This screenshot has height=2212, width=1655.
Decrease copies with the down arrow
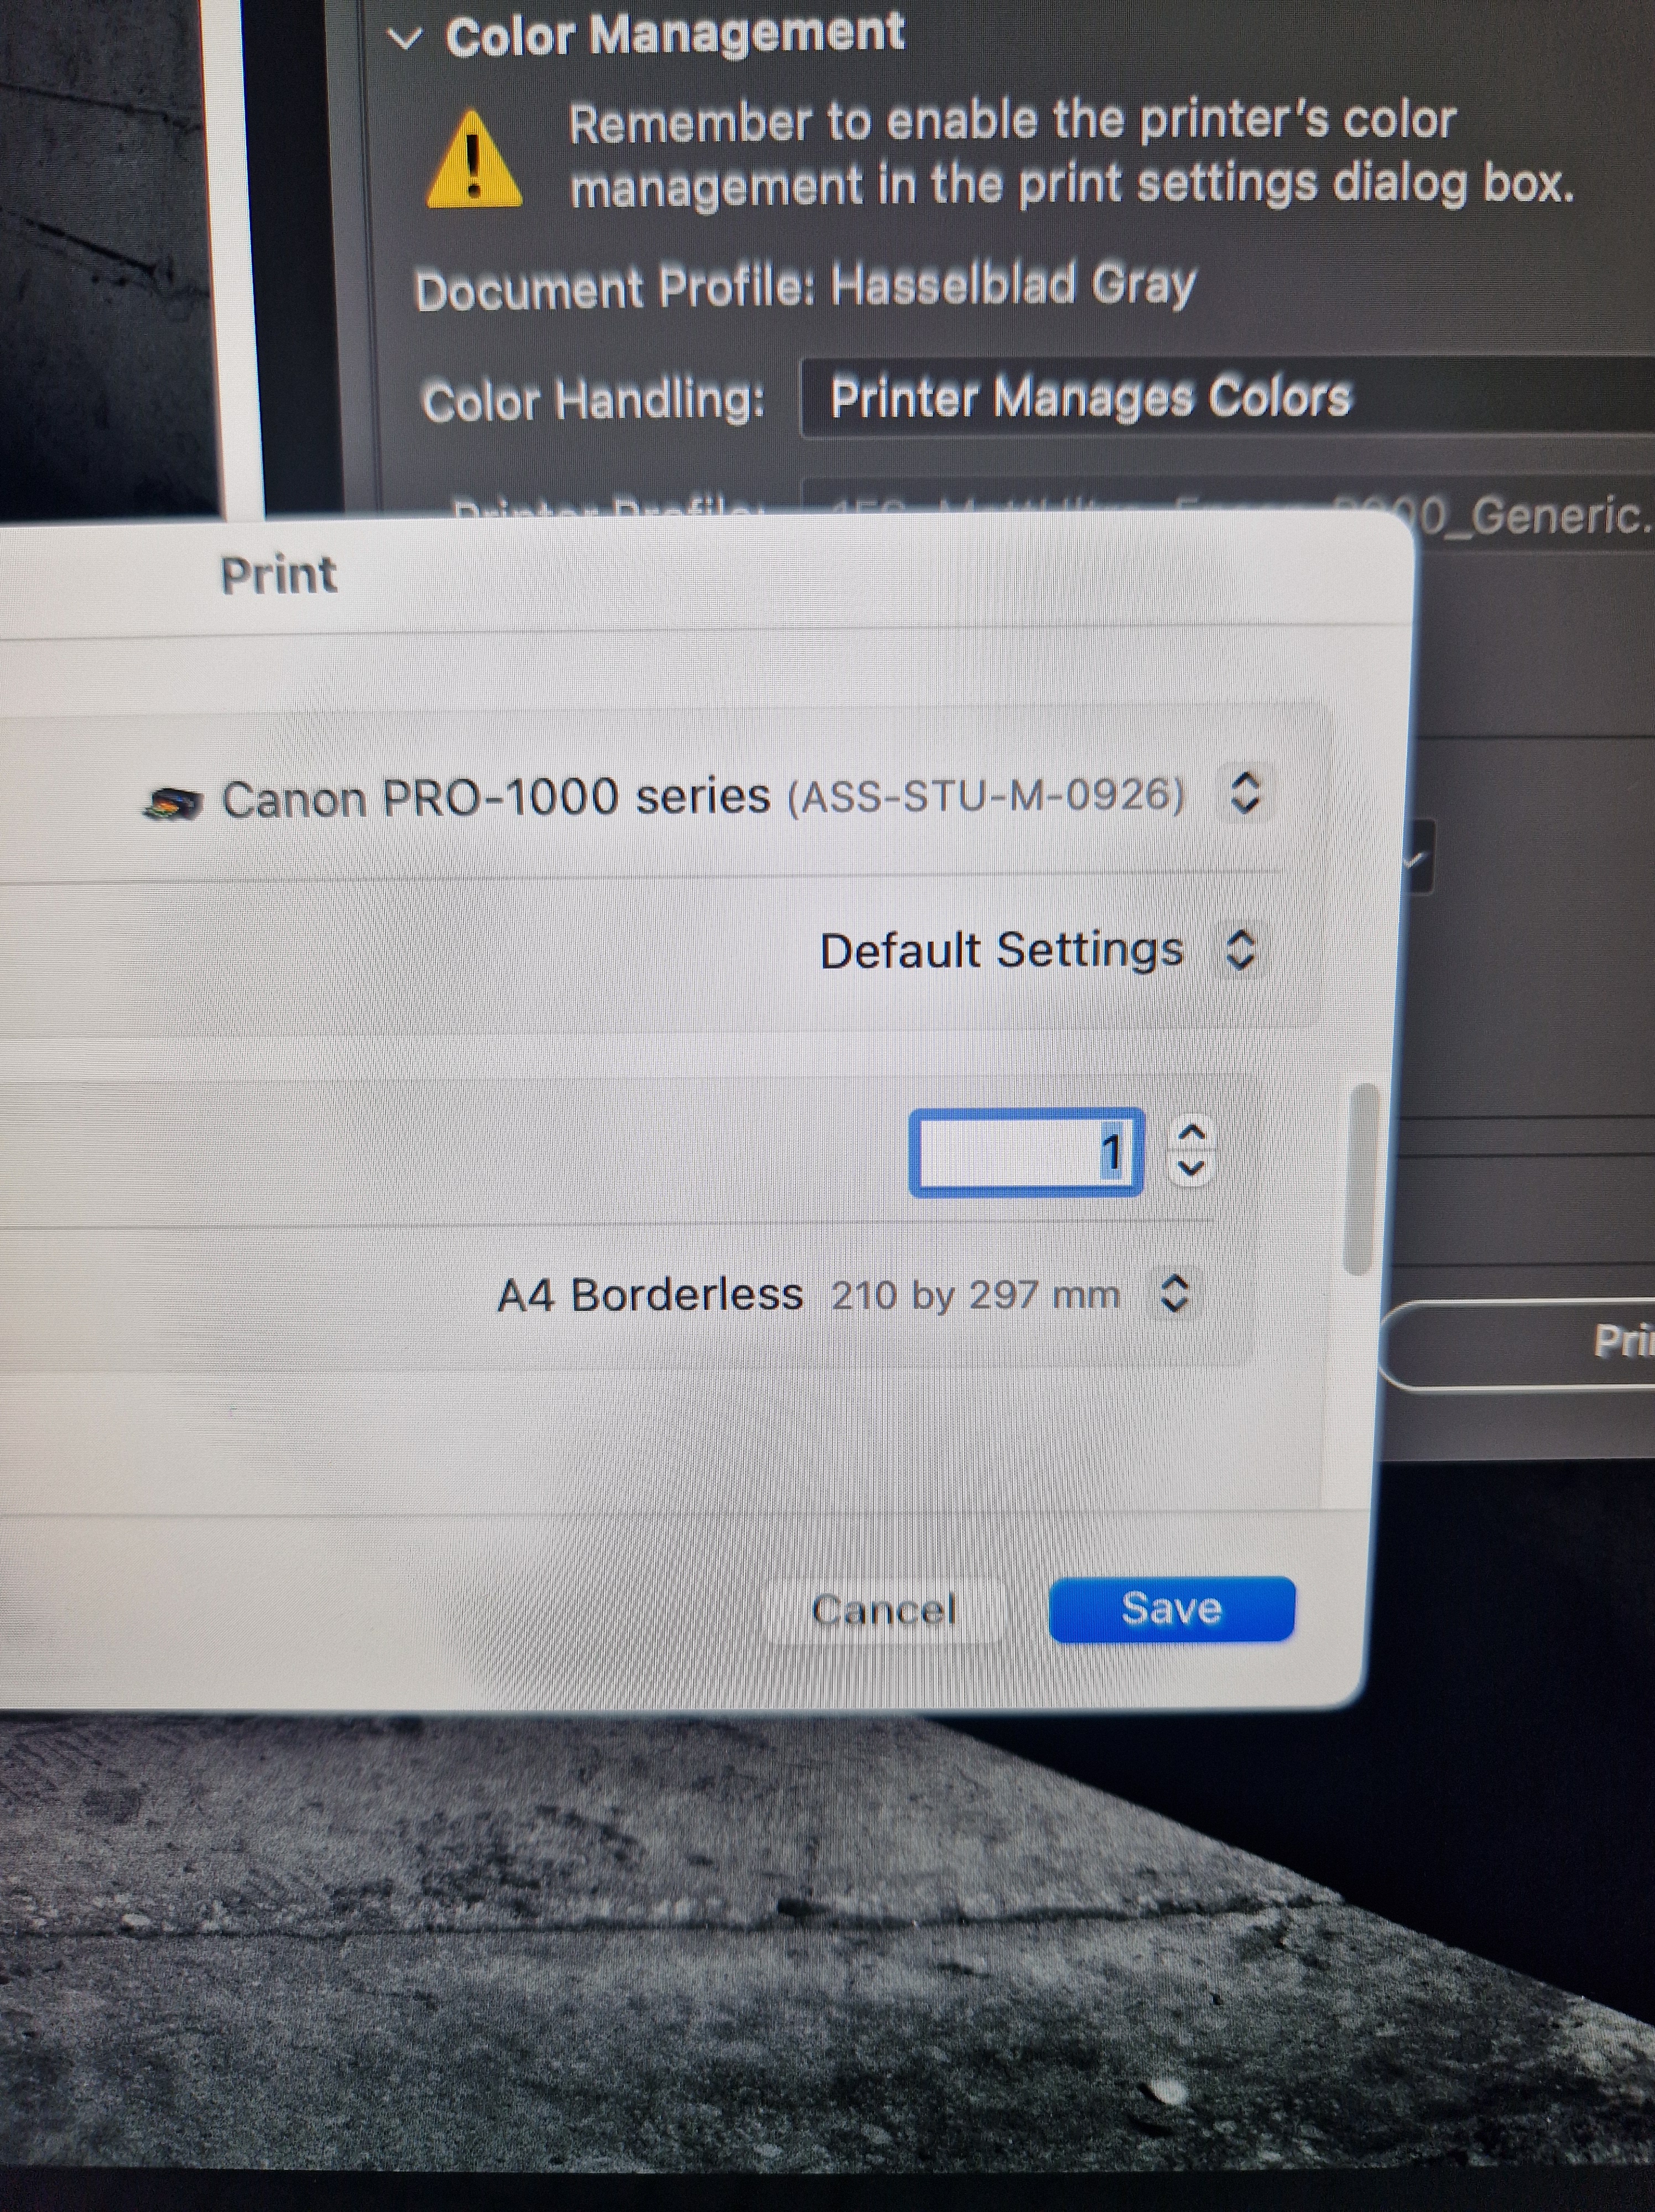coord(1191,1168)
